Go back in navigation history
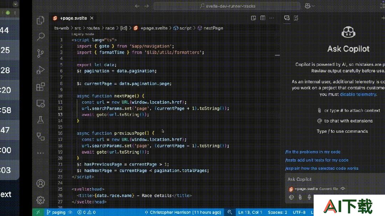 click(137, 6)
